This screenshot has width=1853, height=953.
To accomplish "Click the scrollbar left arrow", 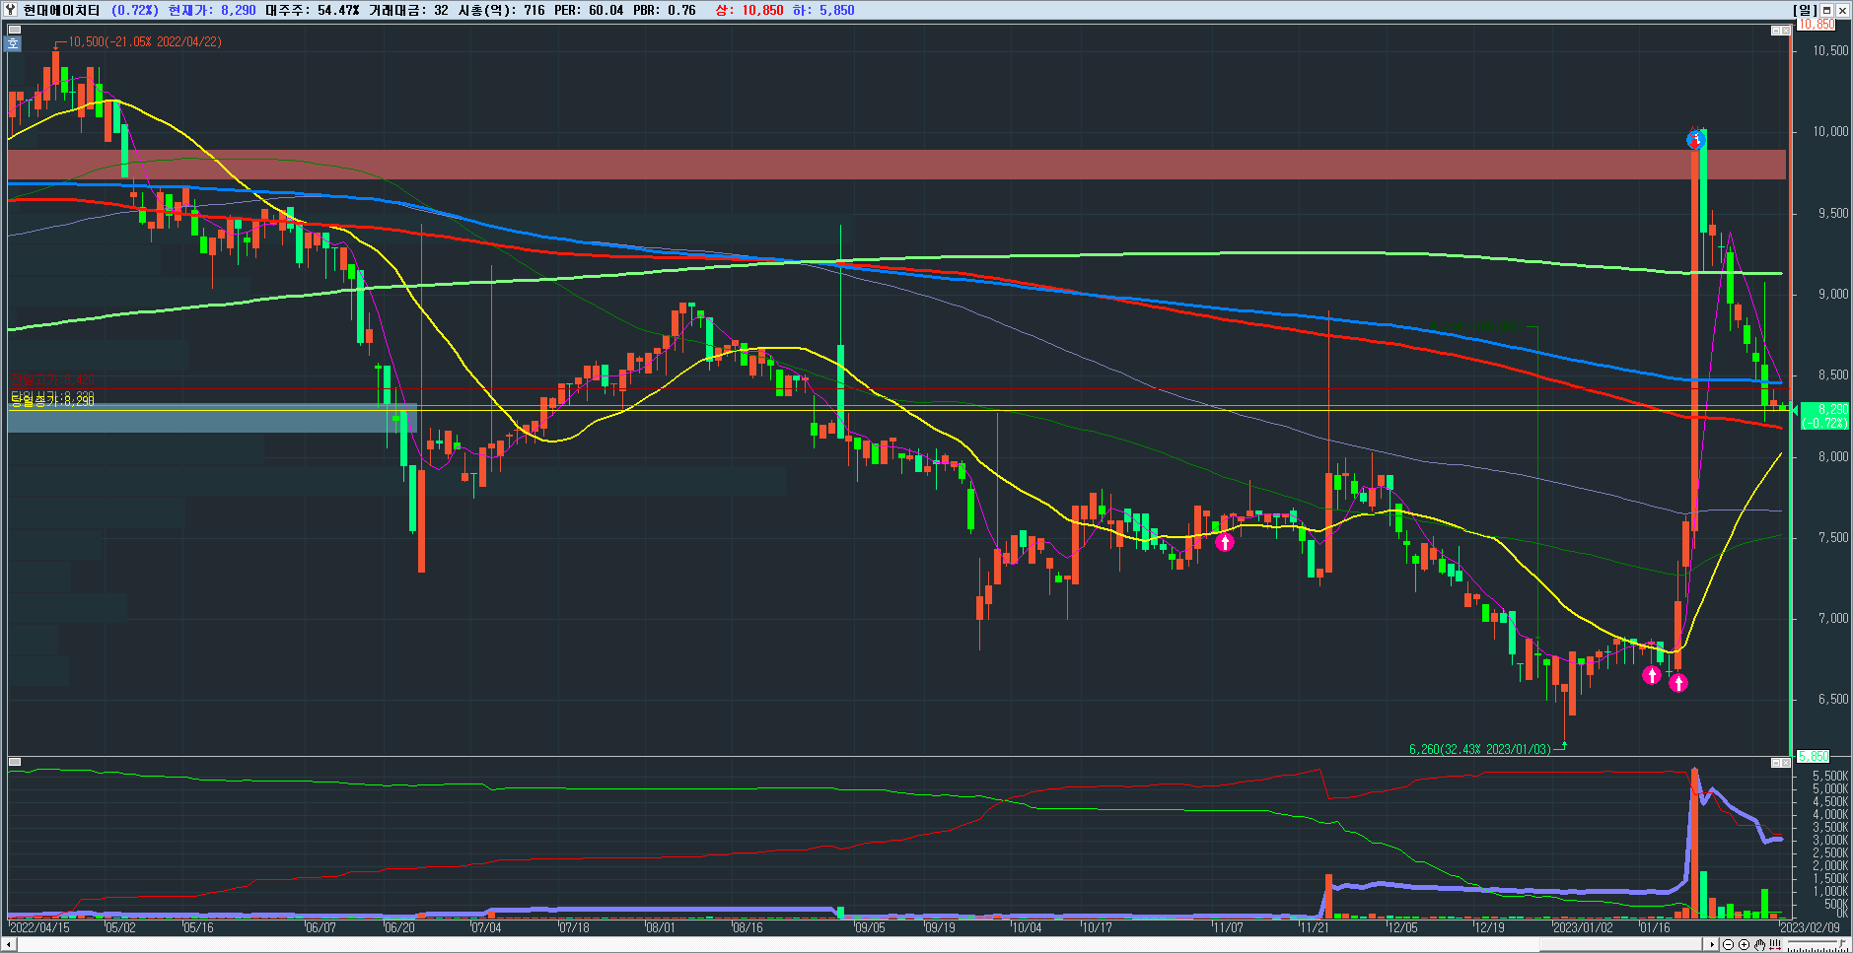I will coord(9,944).
